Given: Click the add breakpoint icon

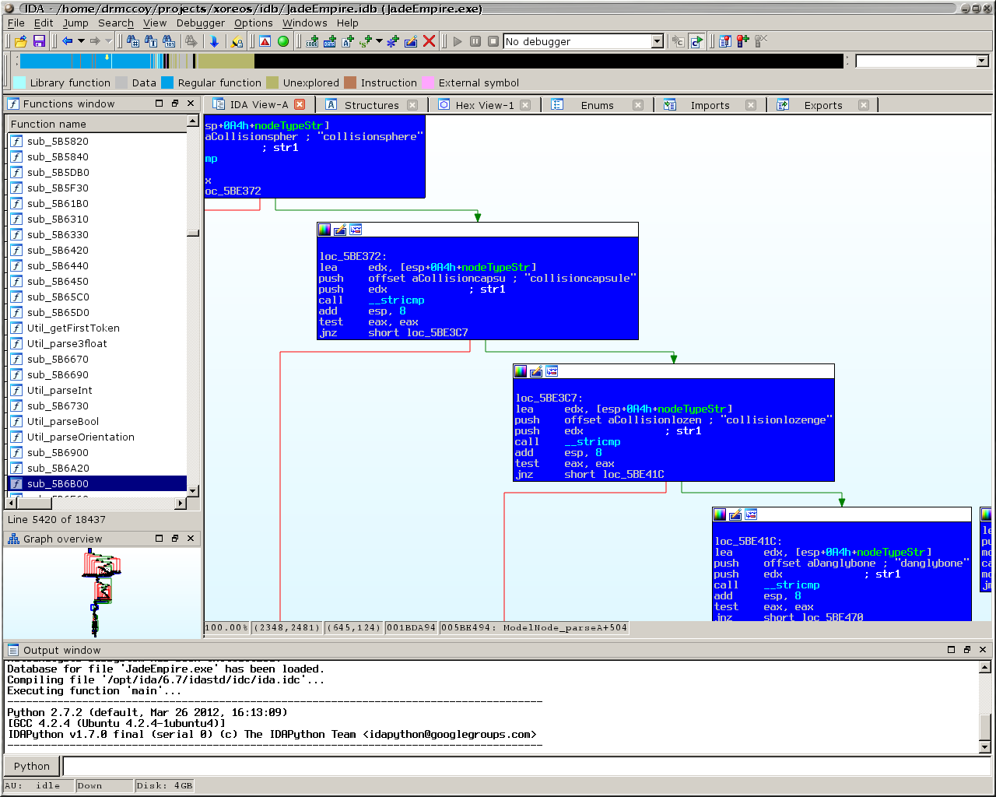Looking at the screenshot, I should [743, 41].
